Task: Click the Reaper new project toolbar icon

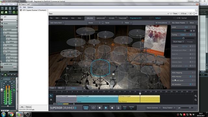Action: point(2,8)
